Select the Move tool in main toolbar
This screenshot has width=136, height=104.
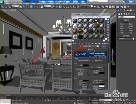click(35, 7)
